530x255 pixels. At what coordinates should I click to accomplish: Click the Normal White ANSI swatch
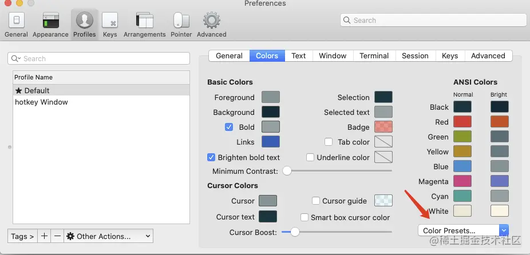tap(462, 211)
